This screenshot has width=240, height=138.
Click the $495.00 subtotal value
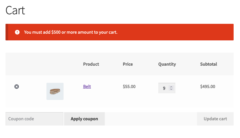click(207, 87)
